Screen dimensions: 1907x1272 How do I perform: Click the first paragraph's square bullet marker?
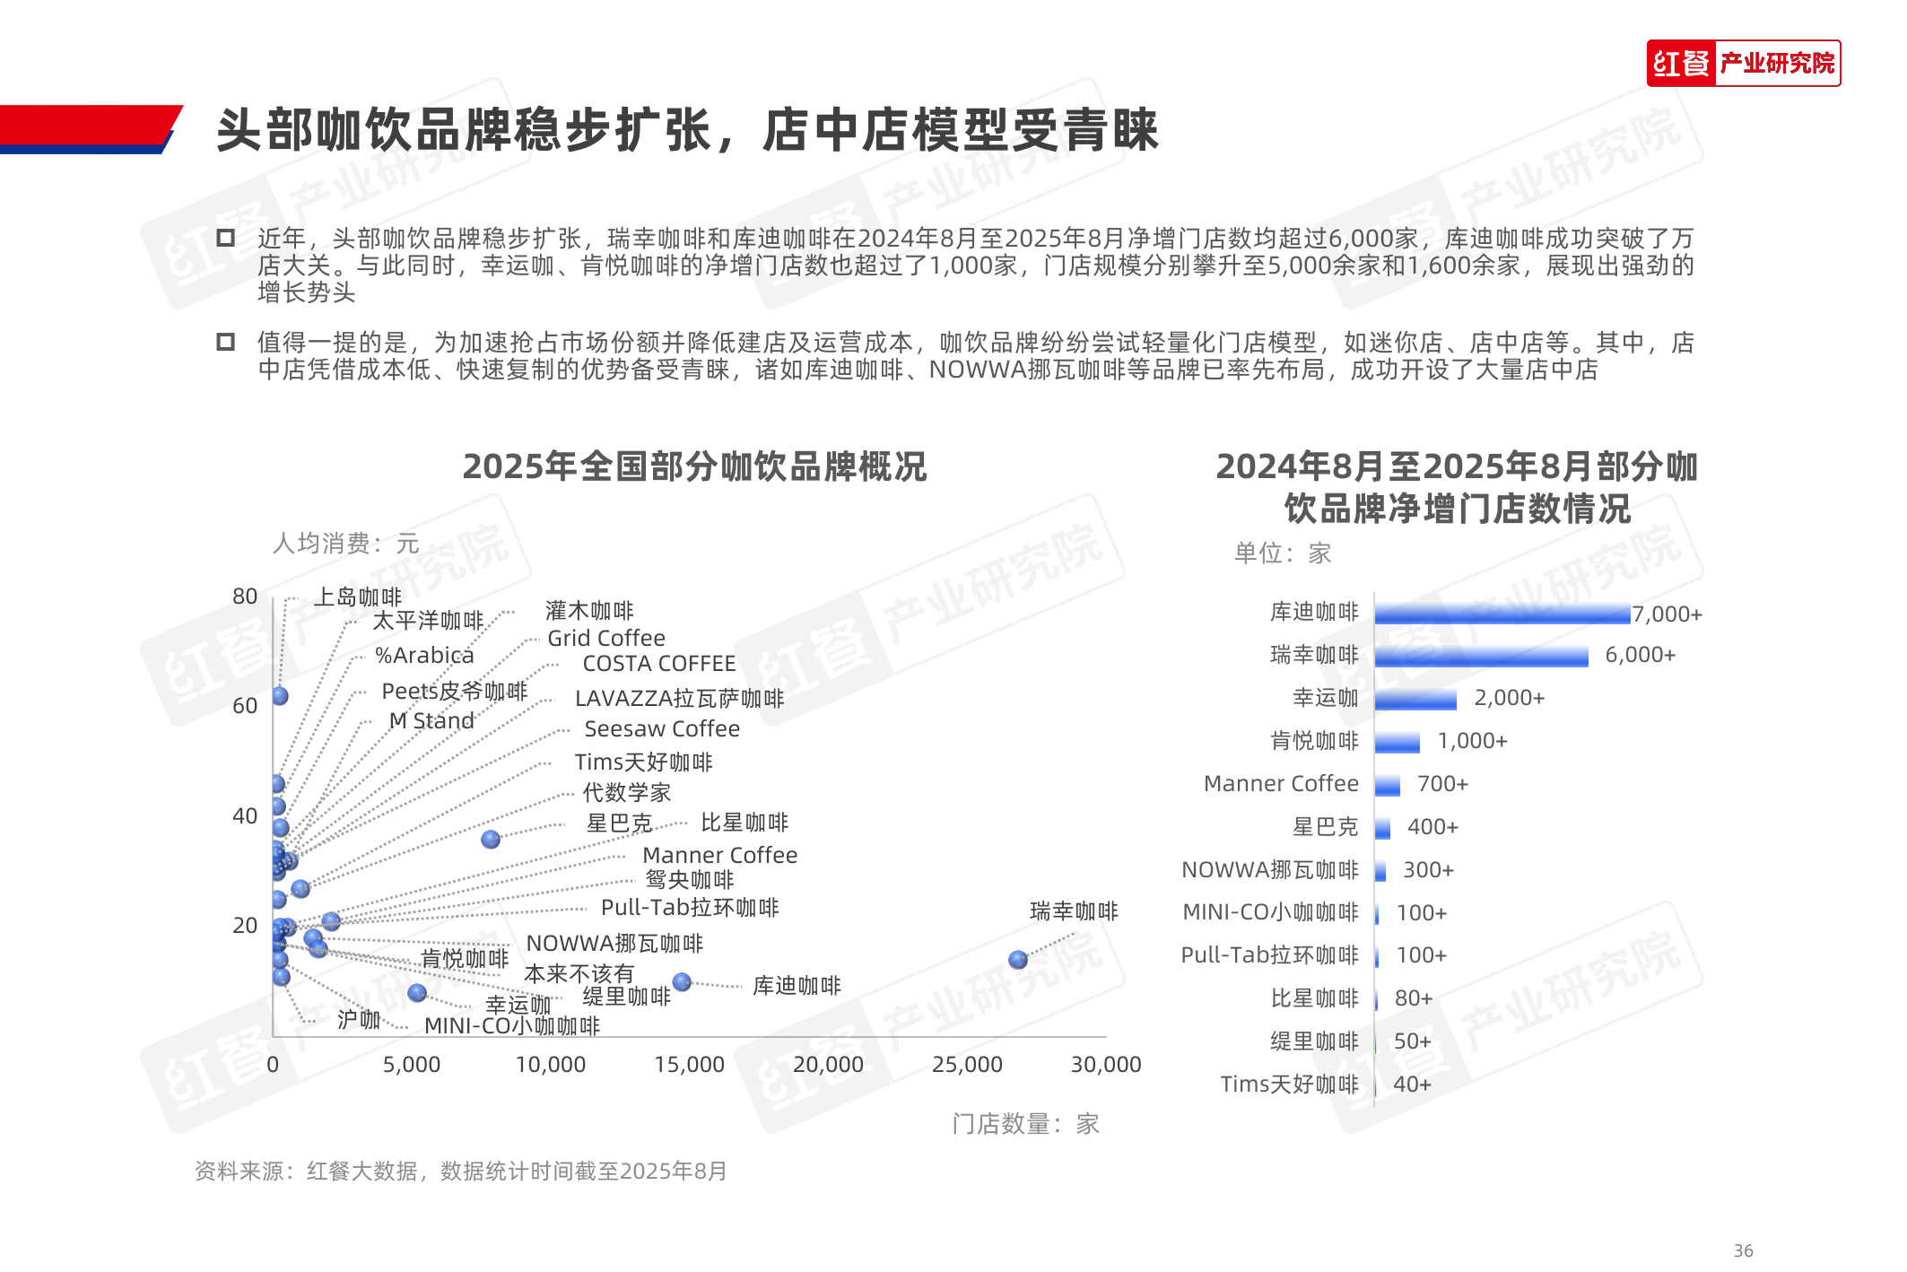click(x=225, y=238)
